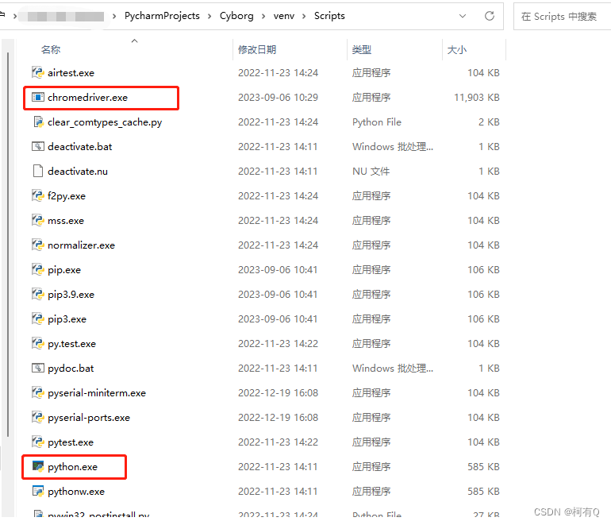Image resolution: width=611 pixels, height=525 pixels.
Task: Select the pyserial-miniterm.exe file name
Action: [97, 393]
